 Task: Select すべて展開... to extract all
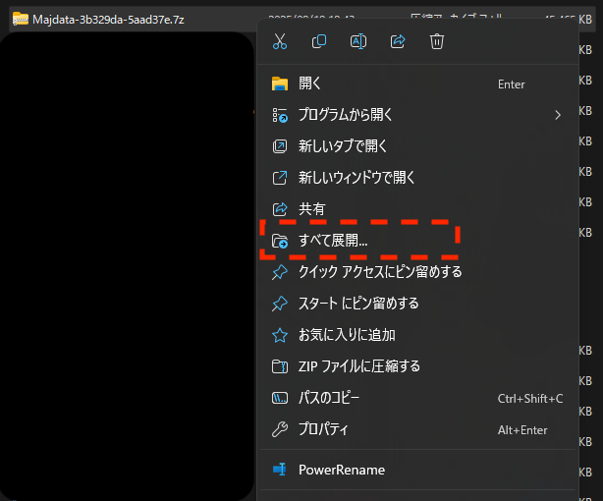[333, 240]
